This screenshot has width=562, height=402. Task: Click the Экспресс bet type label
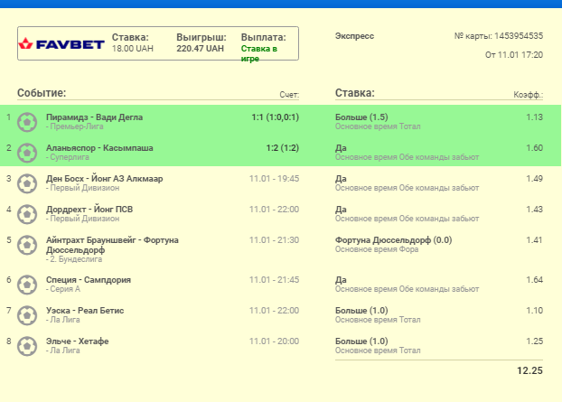point(354,36)
